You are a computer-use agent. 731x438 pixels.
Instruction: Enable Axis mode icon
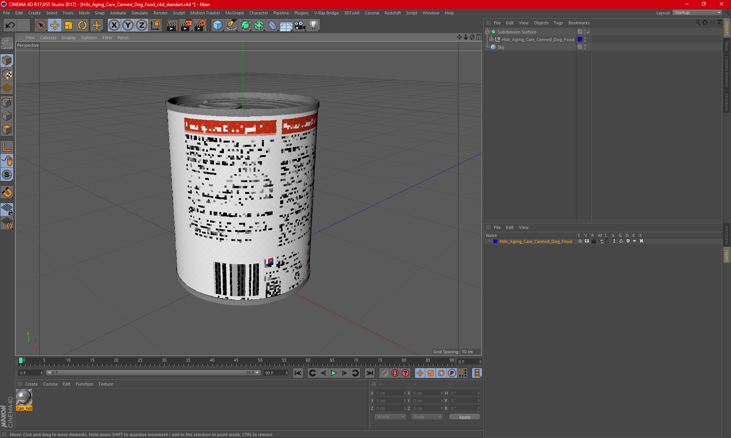(7, 147)
